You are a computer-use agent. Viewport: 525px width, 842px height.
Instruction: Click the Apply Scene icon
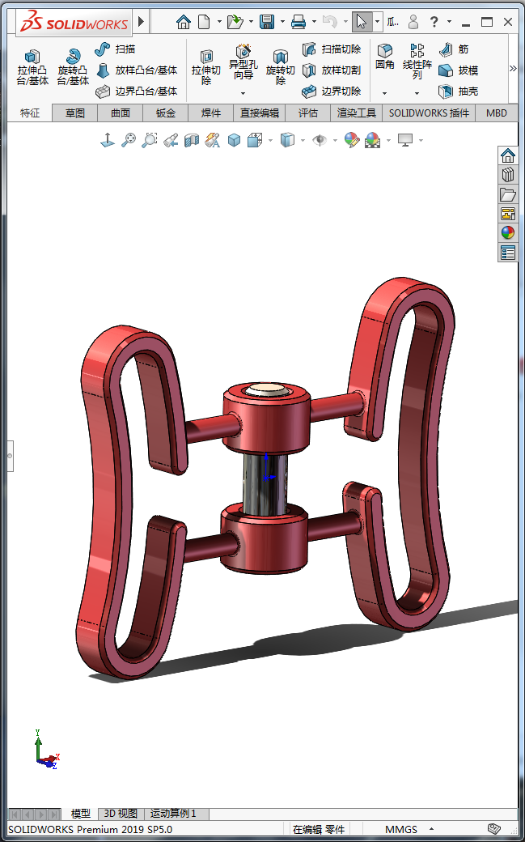[371, 141]
